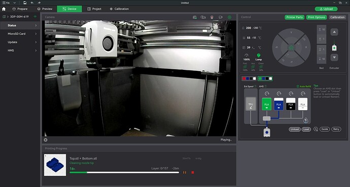Click the Control panel Calibration button
This screenshot has height=187, width=350.
pyautogui.click(x=337, y=17)
